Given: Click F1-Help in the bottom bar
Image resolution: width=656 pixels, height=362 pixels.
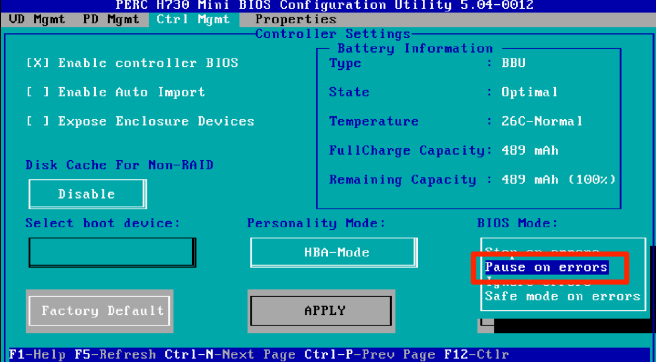Looking at the screenshot, I should 38,355.
